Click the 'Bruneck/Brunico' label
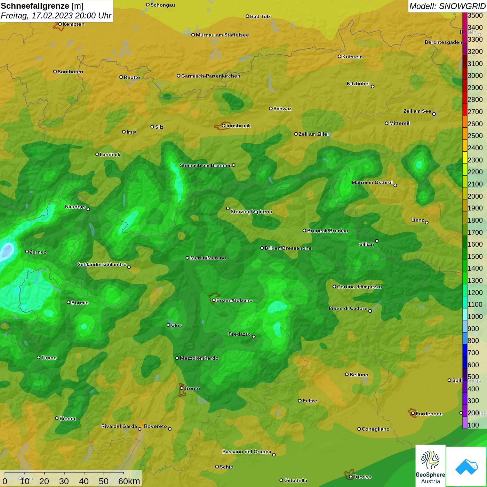This screenshot has height=487, width=487. click(x=328, y=231)
